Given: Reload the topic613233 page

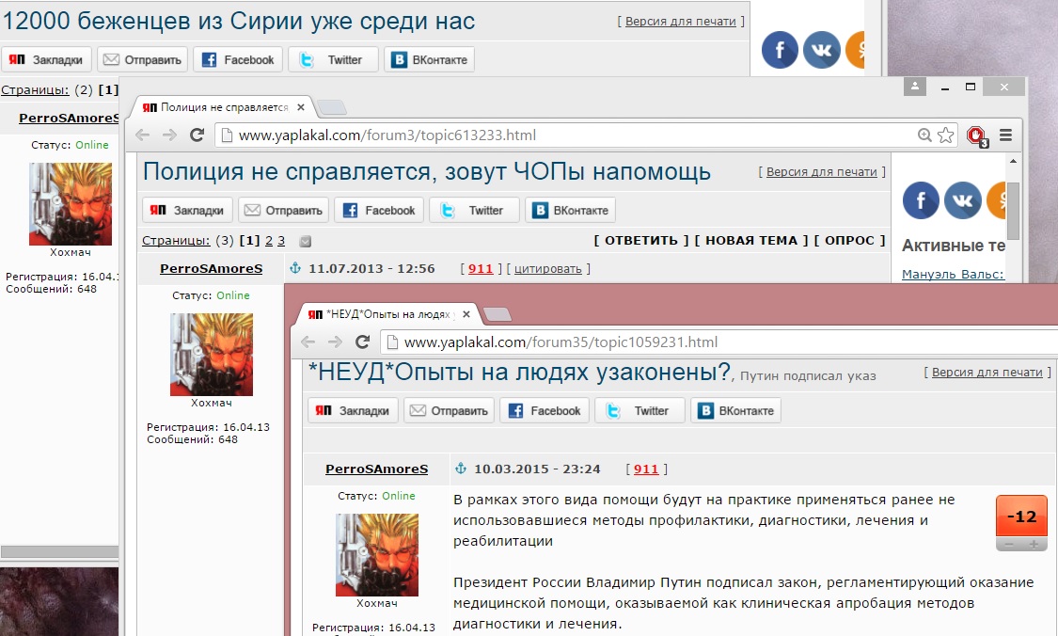Looking at the screenshot, I should click(x=197, y=135).
